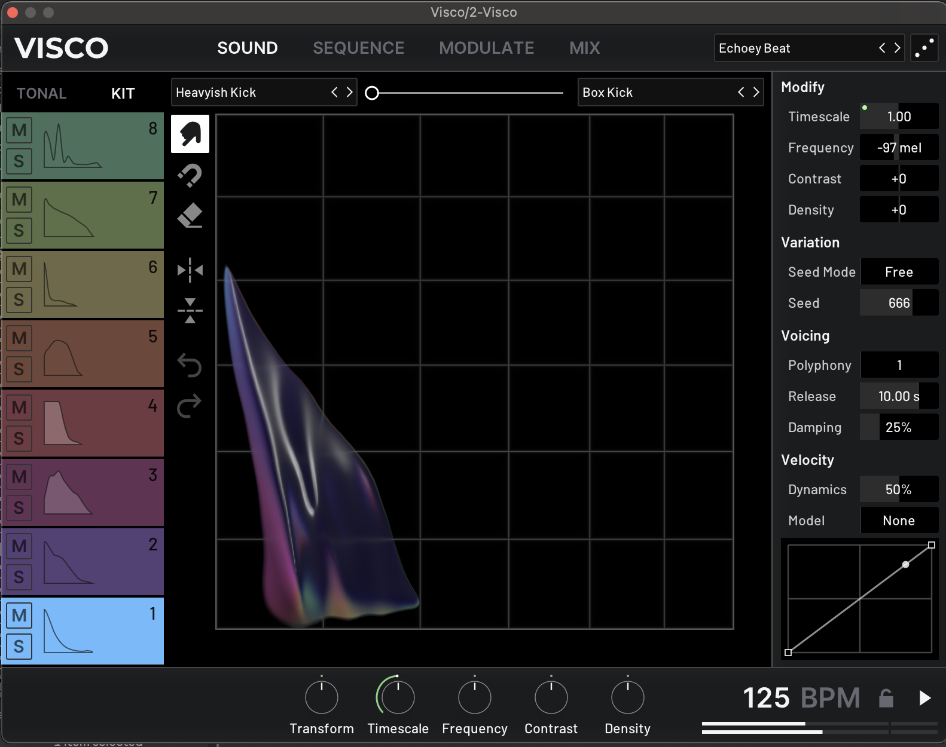Screen dimensions: 946x747
Task: Select kit pad 3 waveform
Action: (68, 492)
